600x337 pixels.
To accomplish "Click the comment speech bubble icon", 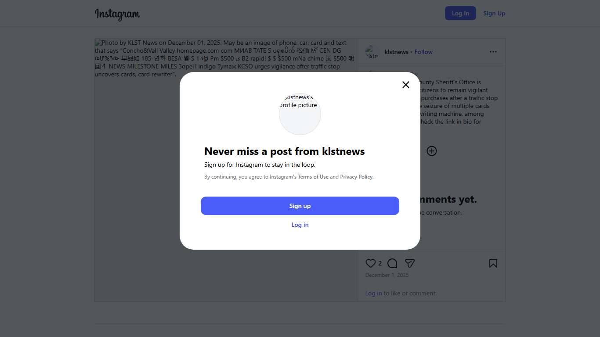I will pos(392,263).
